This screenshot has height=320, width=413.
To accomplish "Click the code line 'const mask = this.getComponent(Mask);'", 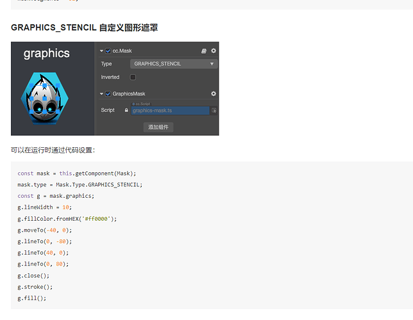I will pyautogui.click(x=77, y=173).
